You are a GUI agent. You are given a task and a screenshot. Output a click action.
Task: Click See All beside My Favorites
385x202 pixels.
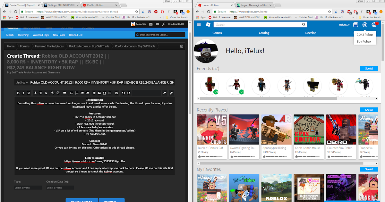369,169
